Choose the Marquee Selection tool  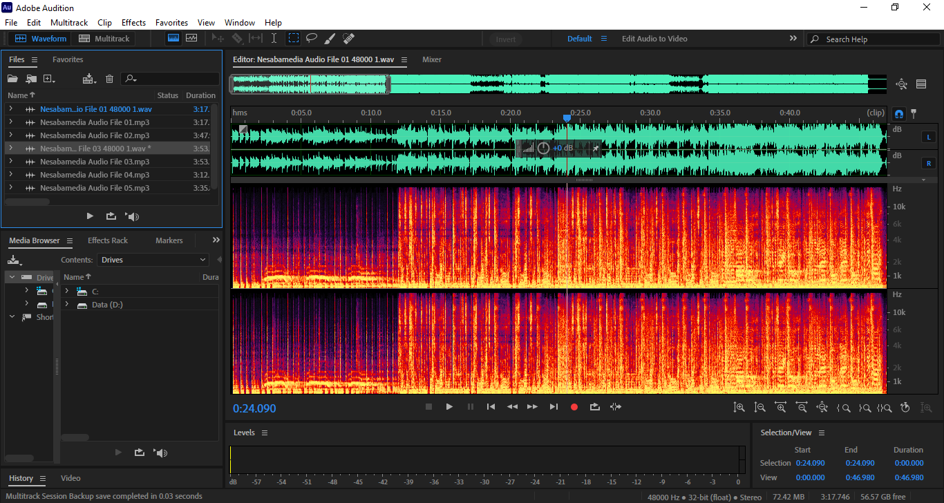294,39
